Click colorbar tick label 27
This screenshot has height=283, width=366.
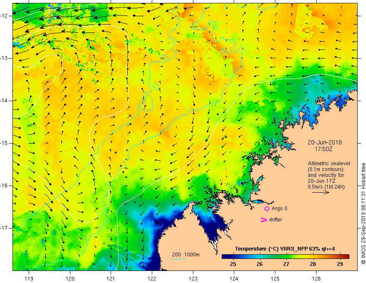coord(286,264)
